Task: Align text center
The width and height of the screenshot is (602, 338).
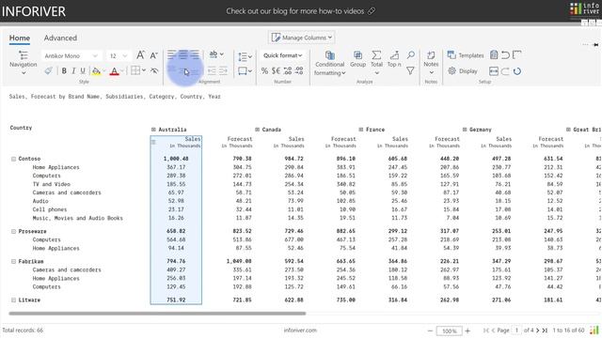Action: tap(183, 54)
